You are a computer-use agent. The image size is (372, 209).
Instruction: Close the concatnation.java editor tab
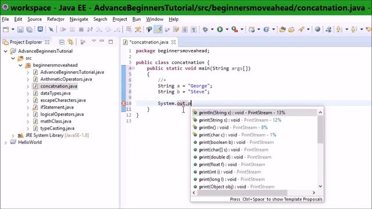(174, 42)
